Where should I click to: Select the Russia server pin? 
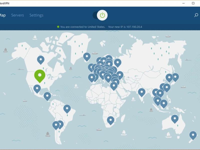point(117,63)
